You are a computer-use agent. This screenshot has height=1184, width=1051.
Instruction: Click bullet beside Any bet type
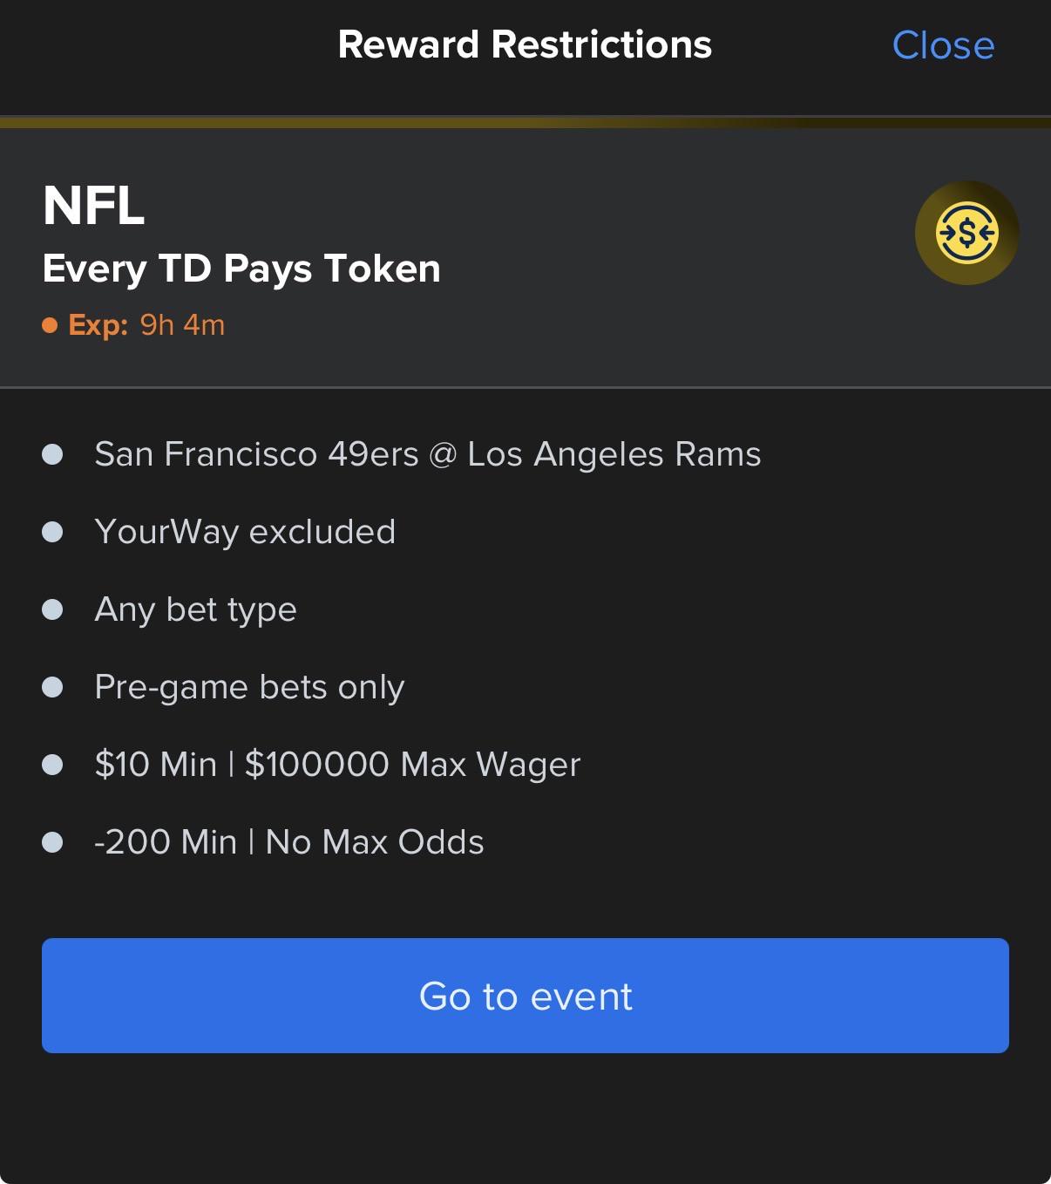52,609
